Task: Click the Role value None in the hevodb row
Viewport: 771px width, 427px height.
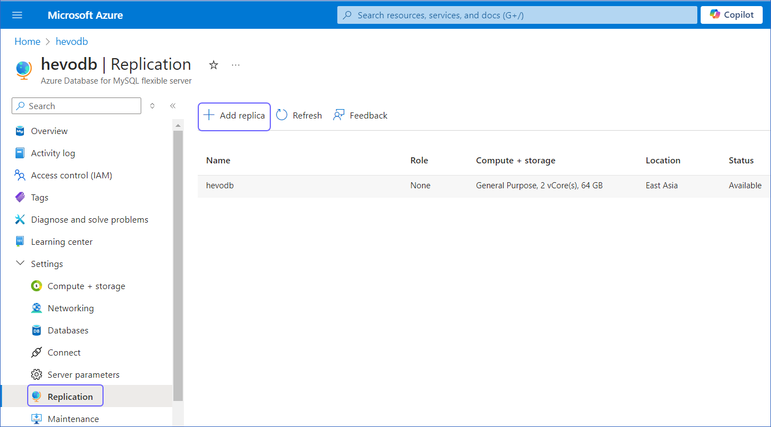Action: click(420, 186)
